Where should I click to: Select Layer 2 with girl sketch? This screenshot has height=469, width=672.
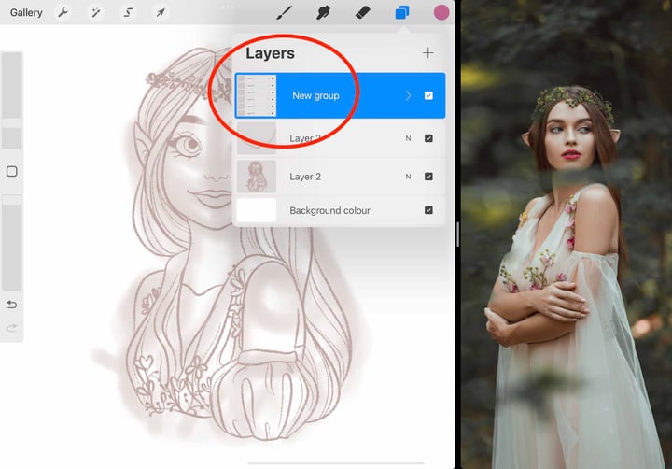(340, 177)
